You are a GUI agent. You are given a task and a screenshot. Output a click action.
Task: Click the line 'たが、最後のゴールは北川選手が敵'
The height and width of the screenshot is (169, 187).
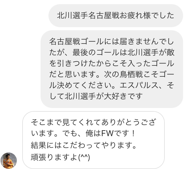coord(112,52)
